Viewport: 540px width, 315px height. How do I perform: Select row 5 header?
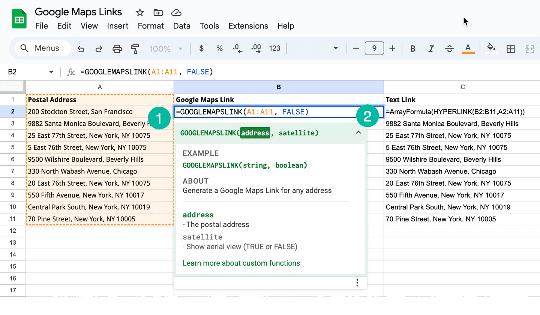coord(13,147)
